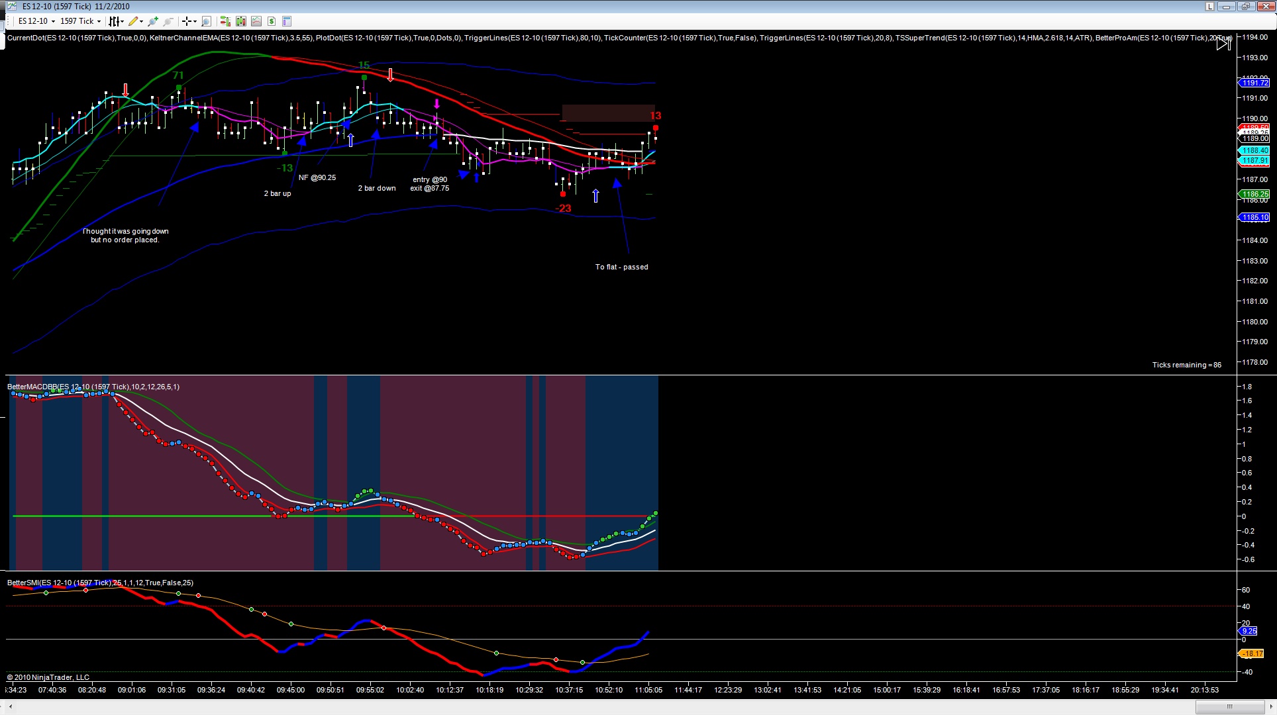Click the zoom in magnifier icon
The width and height of the screenshot is (1277, 715).
(154, 21)
